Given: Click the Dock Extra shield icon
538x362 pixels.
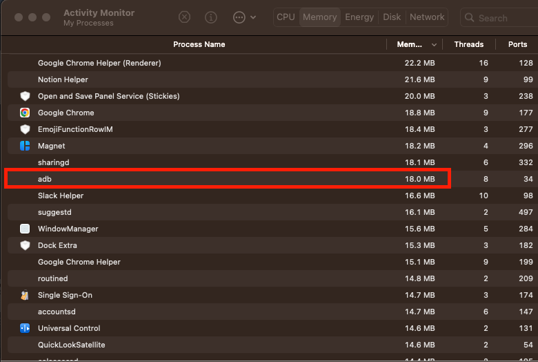Looking at the screenshot, I should [25, 245].
